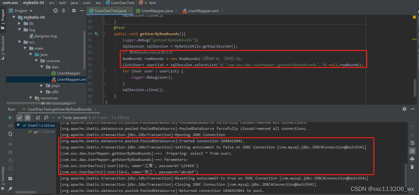Click Collapse All icon in Project panel
Image resolution: width=419 pixels, height=195 pixels.
pyautogui.click(x=64, y=11)
